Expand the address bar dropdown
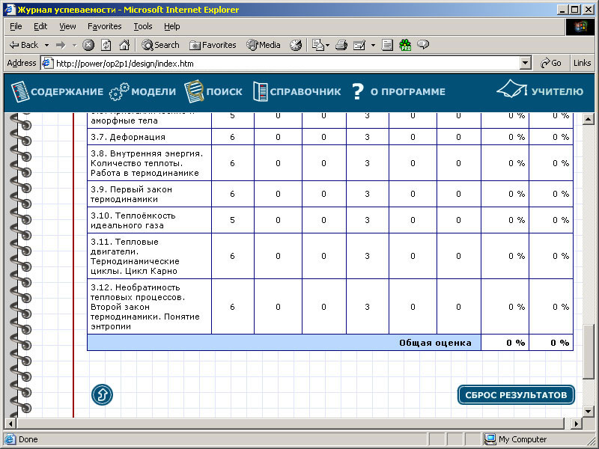The height and width of the screenshot is (449, 599). 525,64
